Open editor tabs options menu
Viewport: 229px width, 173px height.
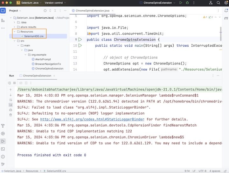218,11
